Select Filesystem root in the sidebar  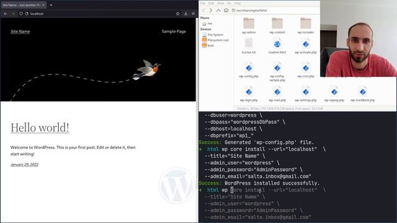pyautogui.click(x=215, y=40)
